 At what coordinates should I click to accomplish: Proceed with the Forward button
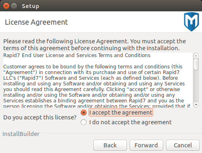click(146, 145)
